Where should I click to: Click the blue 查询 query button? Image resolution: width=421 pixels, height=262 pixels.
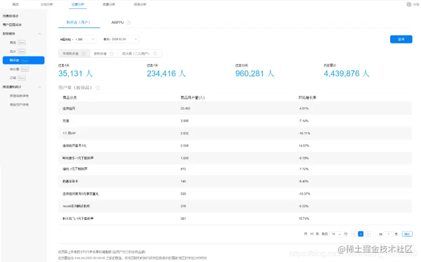401,39
